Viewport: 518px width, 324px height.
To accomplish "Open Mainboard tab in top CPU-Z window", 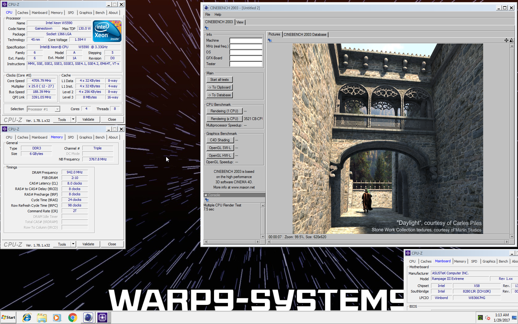I will 39,13.
